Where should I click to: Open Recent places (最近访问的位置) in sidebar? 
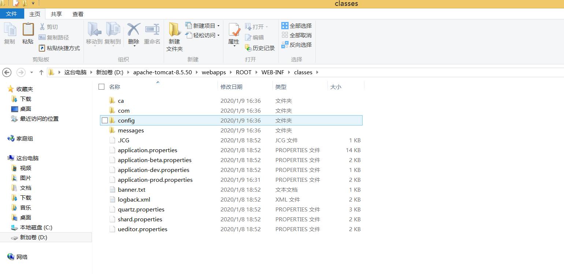39,119
